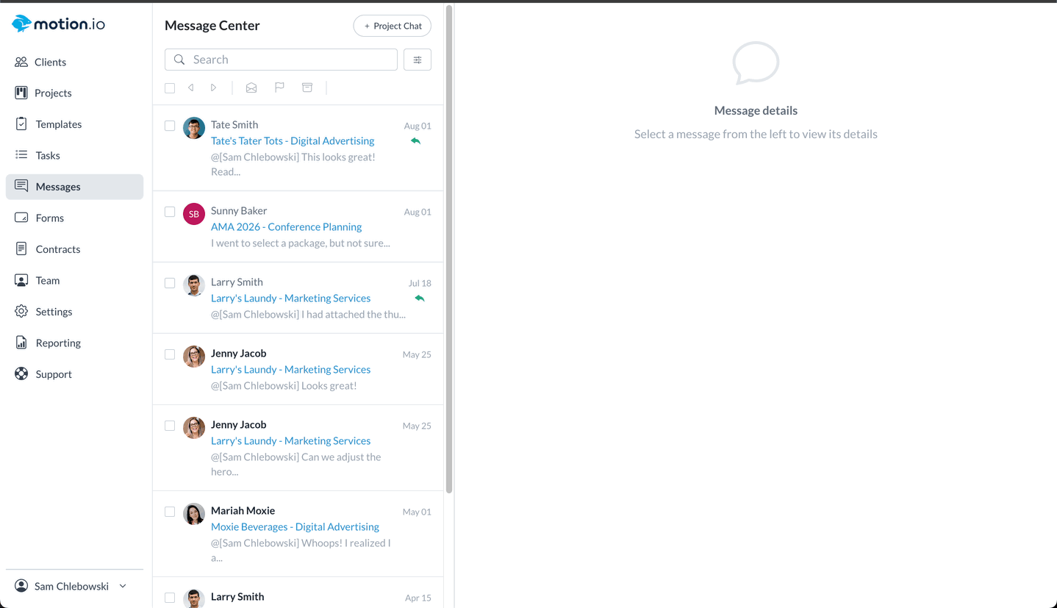Go to next messages with right arrow
1057x608 pixels.
click(214, 87)
